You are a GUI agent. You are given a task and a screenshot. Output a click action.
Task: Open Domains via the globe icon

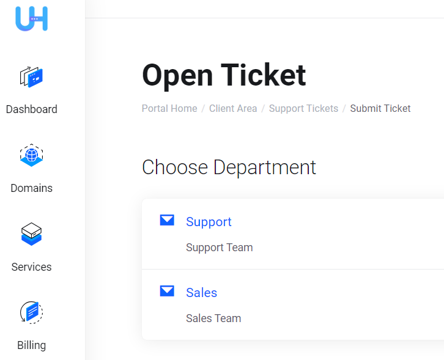pyautogui.click(x=32, y=155)
